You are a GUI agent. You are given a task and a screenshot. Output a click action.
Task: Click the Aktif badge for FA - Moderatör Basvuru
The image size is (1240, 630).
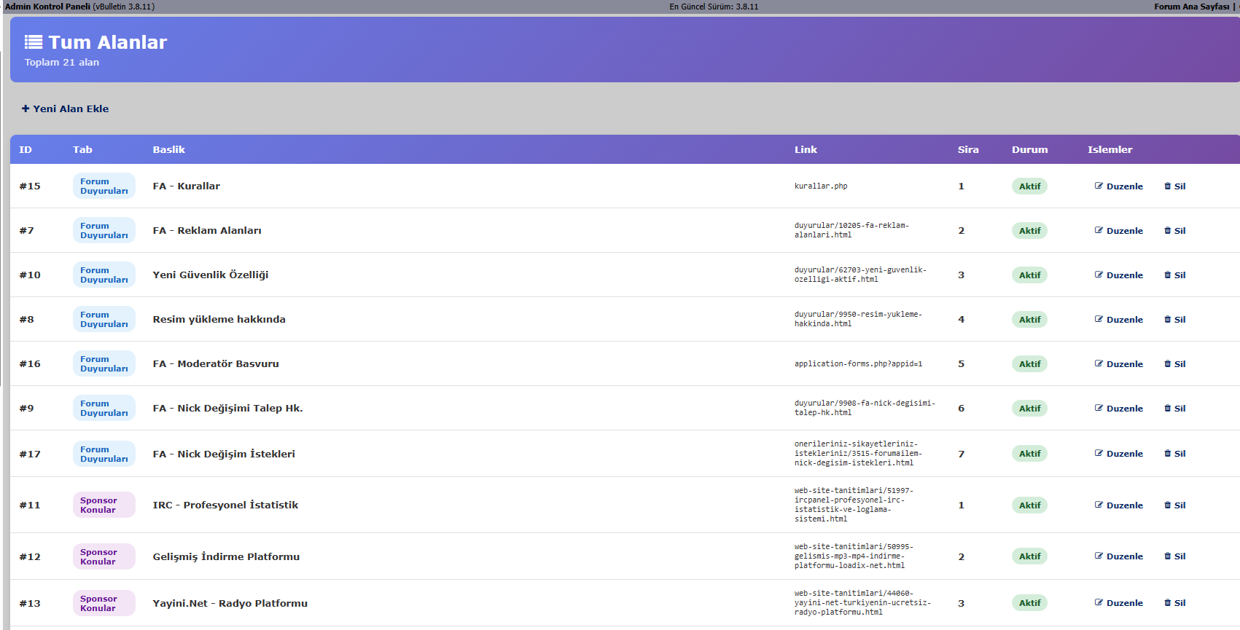pos(1029,364)
